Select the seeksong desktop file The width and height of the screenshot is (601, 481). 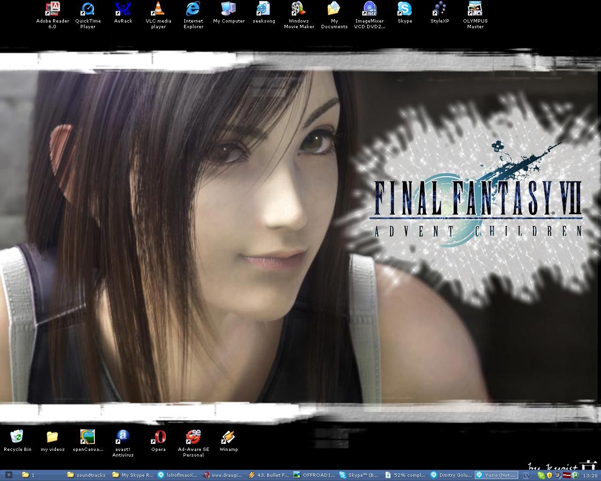(264, 13)
